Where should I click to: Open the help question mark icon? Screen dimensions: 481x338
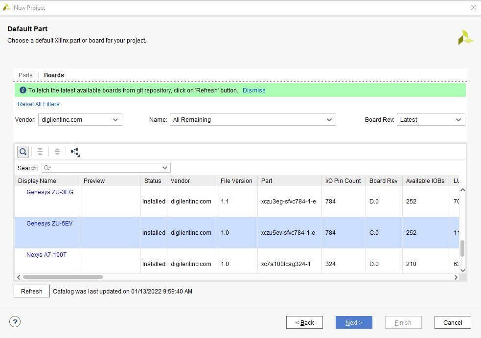pos(15,322)
